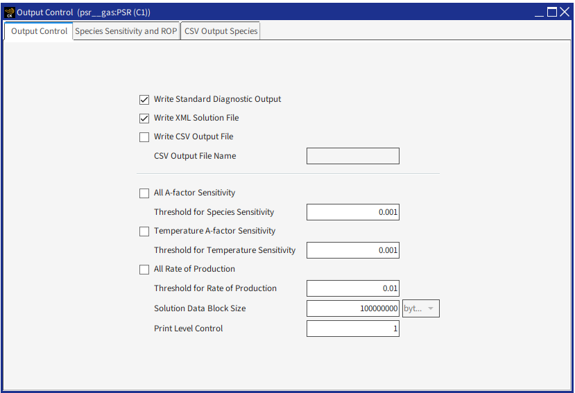Click the 'All A-factor Sensitivity' label
The width and height of the screenshot is (575, 393).
coord(194,193)
